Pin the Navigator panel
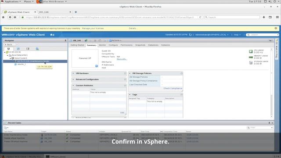The width and height of the screenshot is (281, 158). click(x=65, y=40)
